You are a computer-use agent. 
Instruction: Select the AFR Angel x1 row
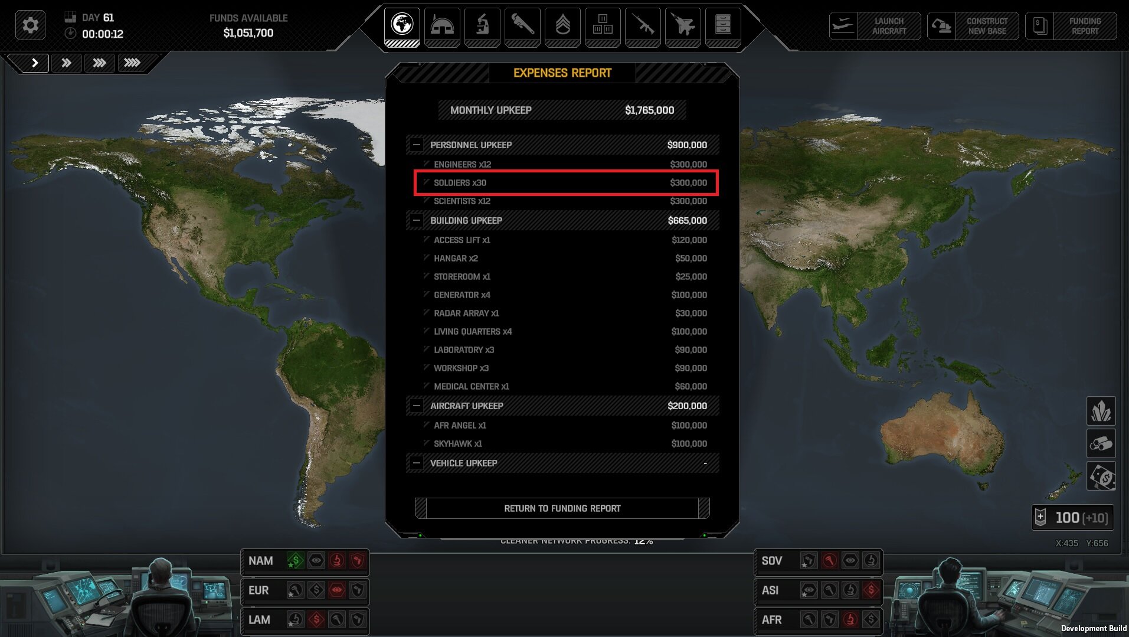(x=565, y=425)
